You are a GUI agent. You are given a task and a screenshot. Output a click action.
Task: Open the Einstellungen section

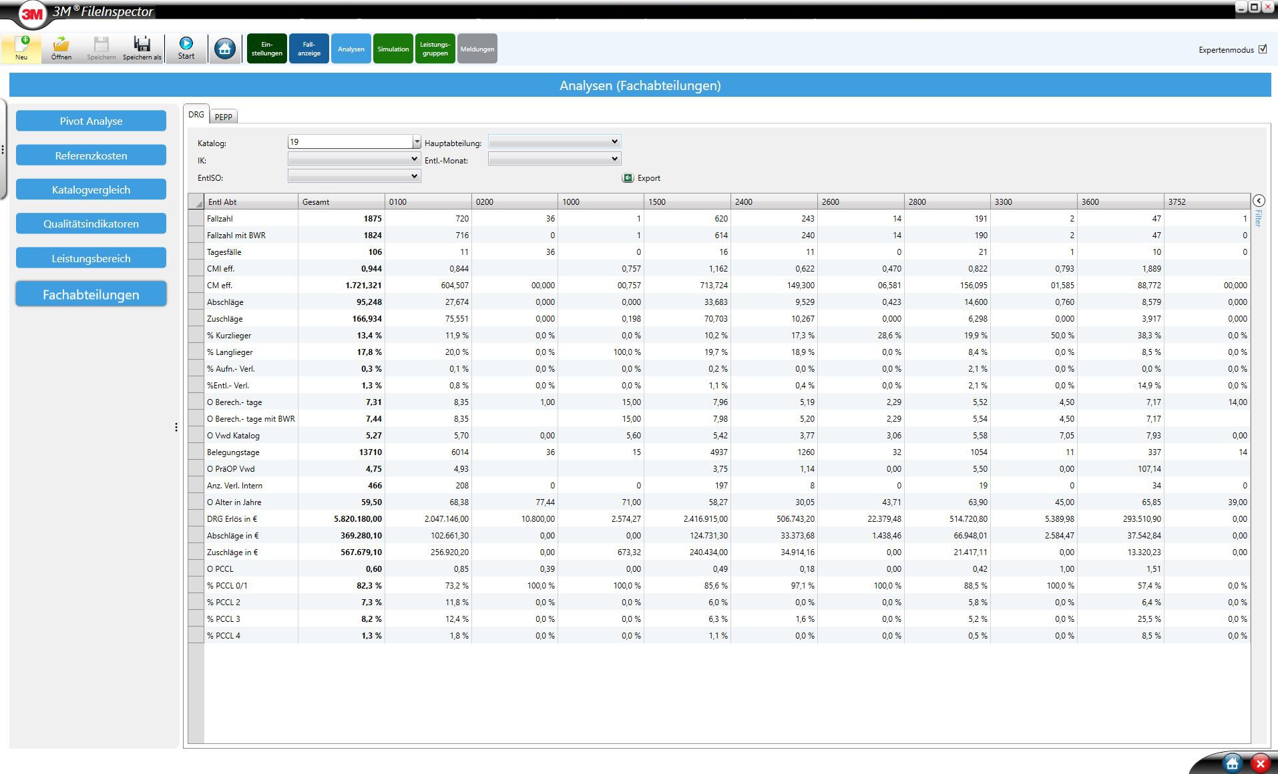click(266, 49)
